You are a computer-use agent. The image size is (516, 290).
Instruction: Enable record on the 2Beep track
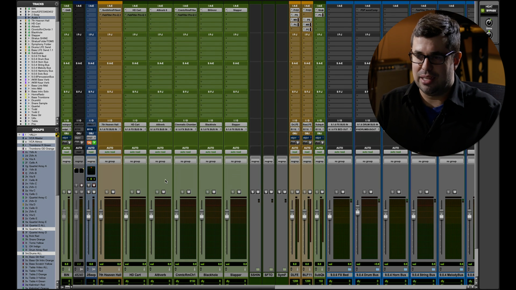[94, 185]
